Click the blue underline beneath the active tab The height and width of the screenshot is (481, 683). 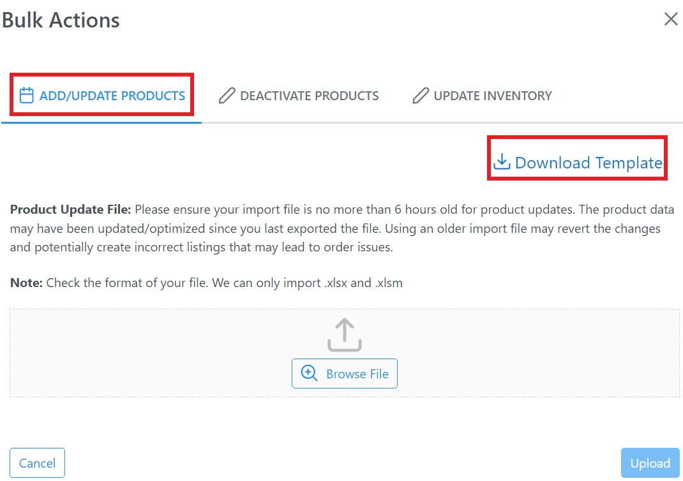coord(101,122)
